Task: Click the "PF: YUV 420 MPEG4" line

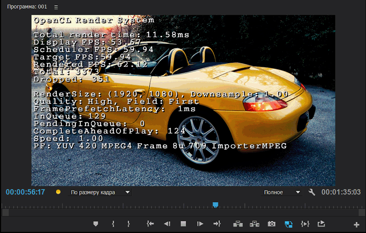Action: click(160, 146)
